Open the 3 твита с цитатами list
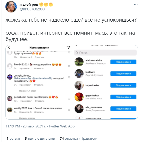The image size is (144, 142). pyautogui.click(x=40, y=138)
